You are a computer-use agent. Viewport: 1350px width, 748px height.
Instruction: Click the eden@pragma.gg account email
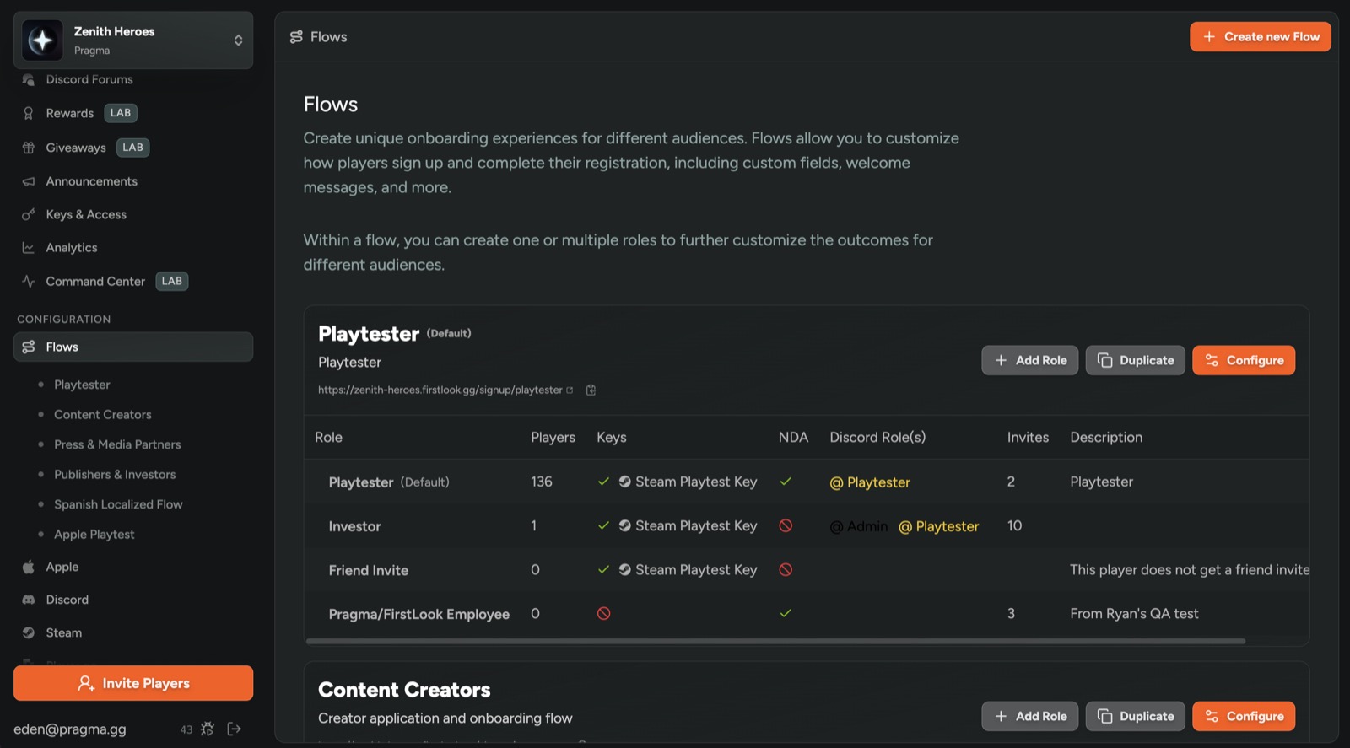[70, 729]
